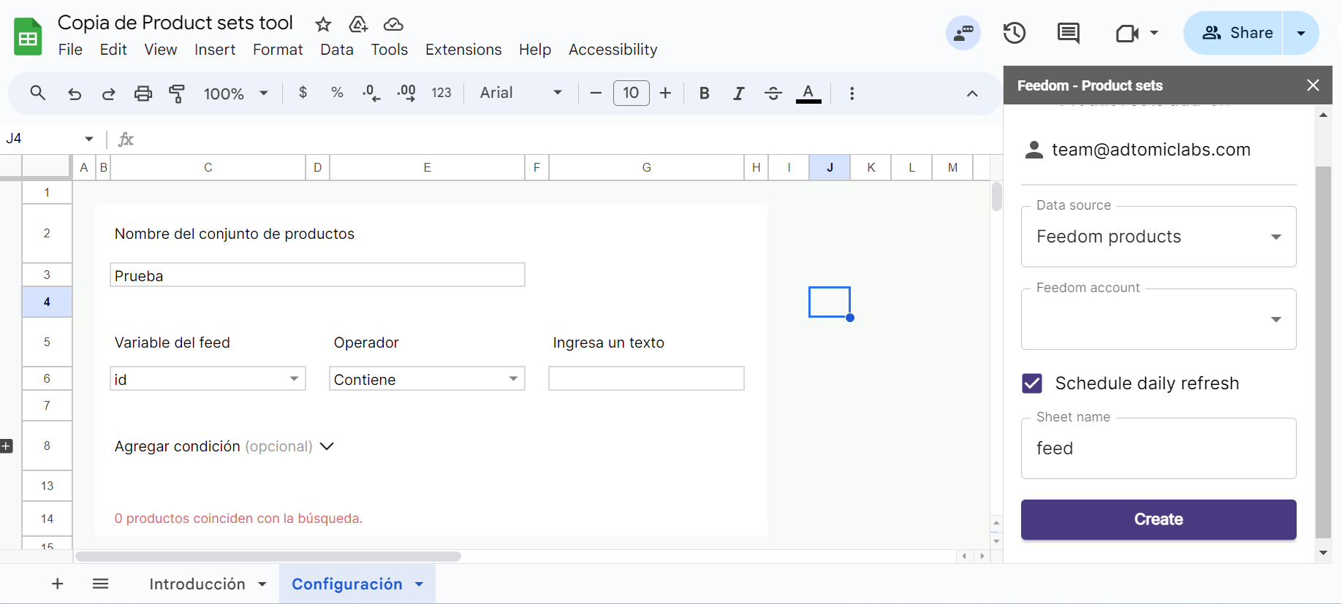Open the File menu
Viewport: 1342px width, 604px height.
tap(70, 50)
